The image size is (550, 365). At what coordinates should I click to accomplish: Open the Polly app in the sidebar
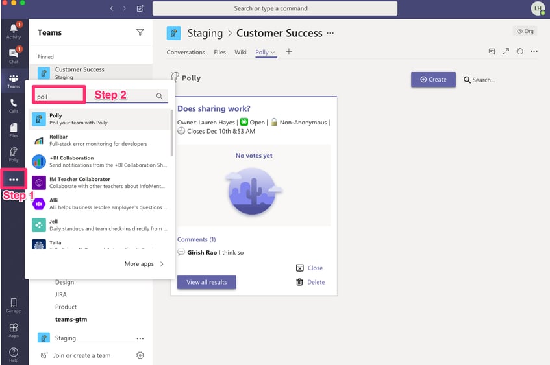(x=14, y=154)
